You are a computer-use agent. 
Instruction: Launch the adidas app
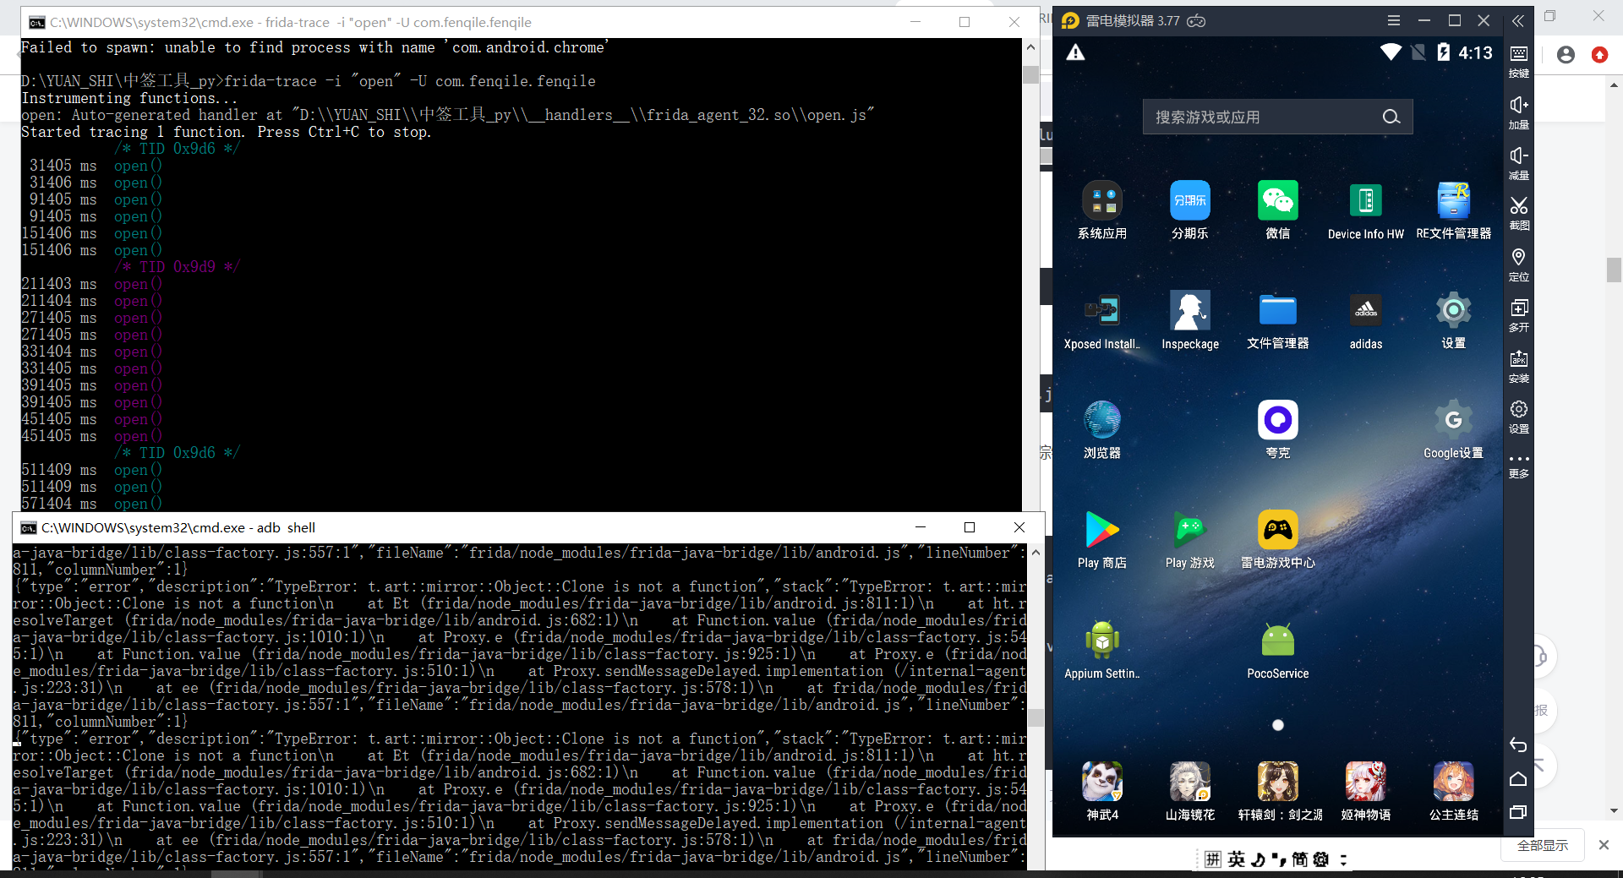tap(1366, 320)
